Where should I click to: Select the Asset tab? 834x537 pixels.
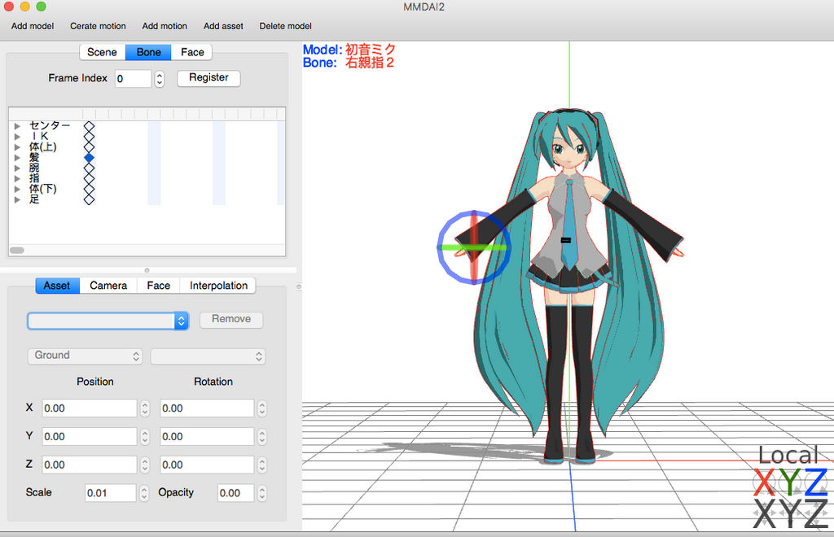(x=57, y=286)
